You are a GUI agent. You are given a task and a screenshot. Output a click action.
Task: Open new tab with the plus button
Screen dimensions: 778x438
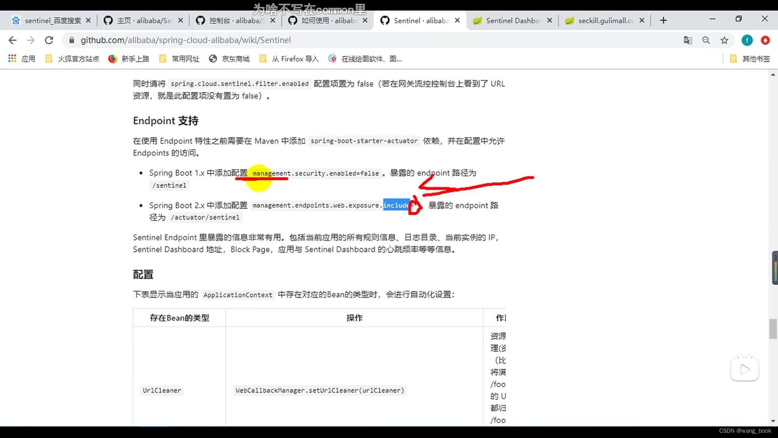coord(663,20)
